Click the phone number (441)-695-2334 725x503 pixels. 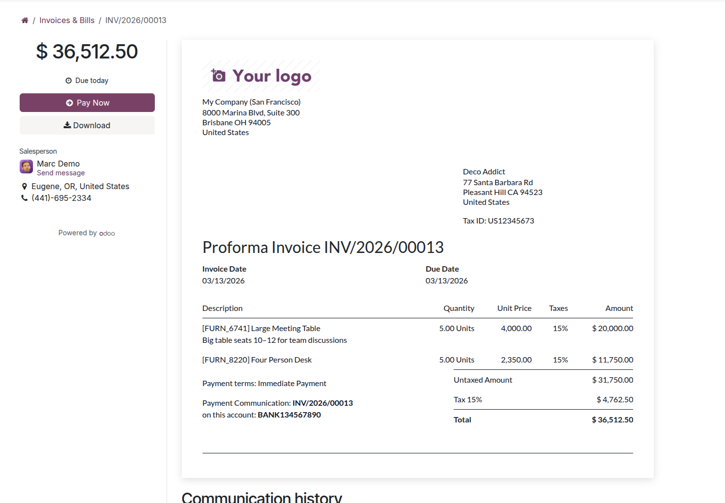pyautogui.click(x=61, y=198)
